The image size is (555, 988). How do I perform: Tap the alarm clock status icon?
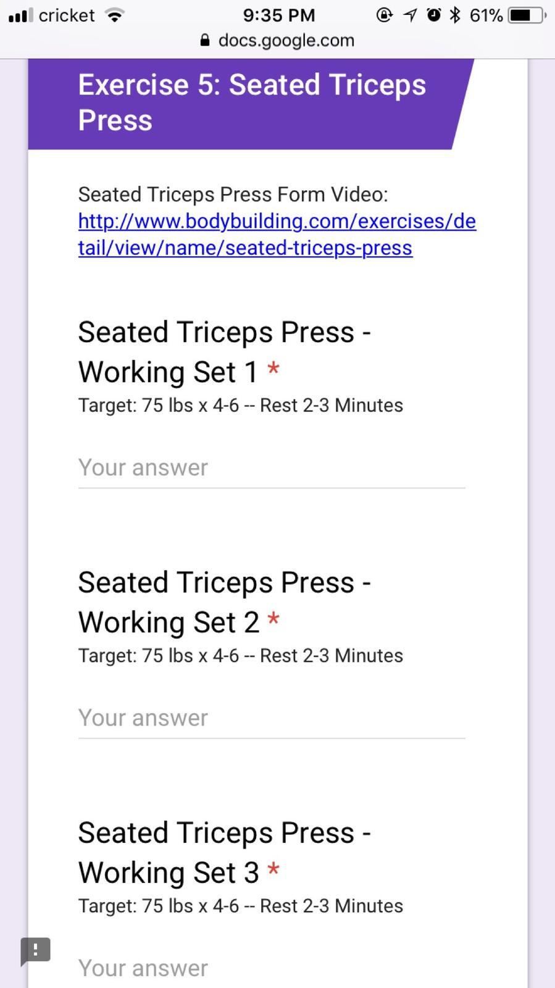(x=434, y=15)
